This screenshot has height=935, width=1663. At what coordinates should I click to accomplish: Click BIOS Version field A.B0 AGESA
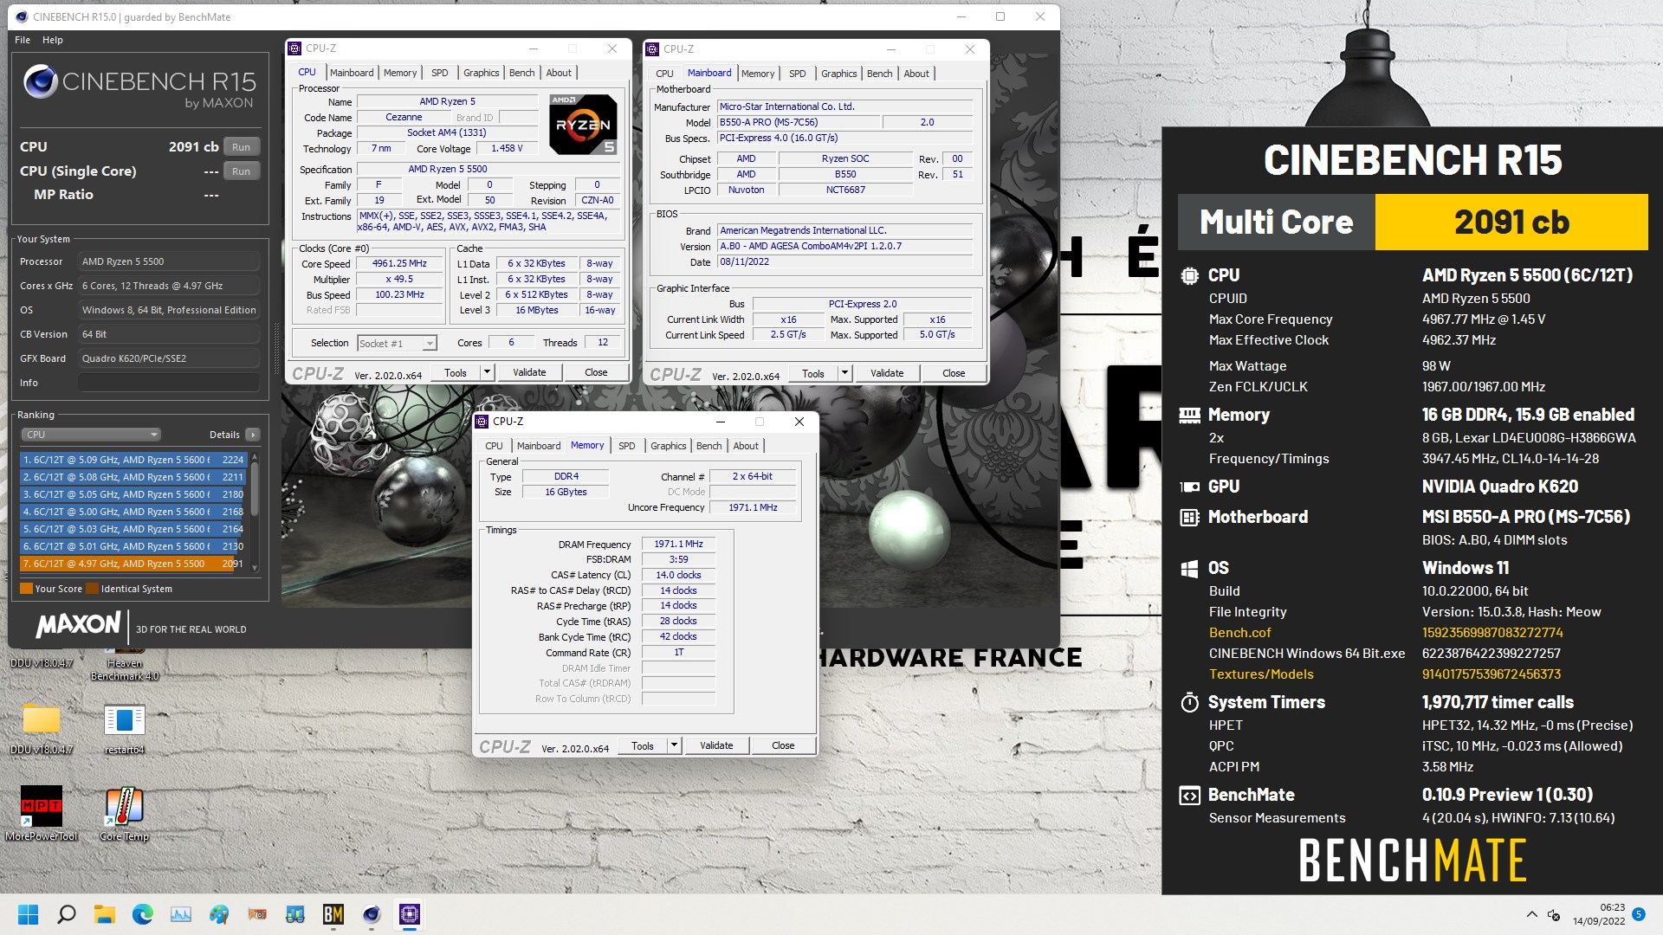pyautogui.click(x=845, y=247)
